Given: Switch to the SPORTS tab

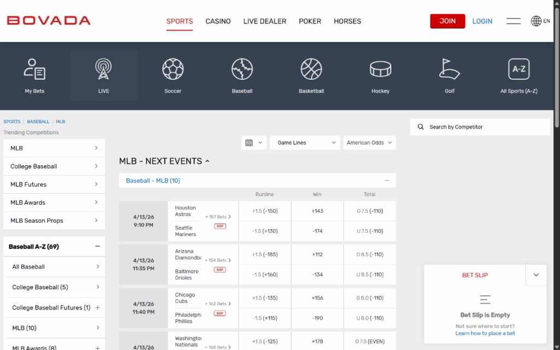Looking at the screenshot, I should tap(179, 21).
